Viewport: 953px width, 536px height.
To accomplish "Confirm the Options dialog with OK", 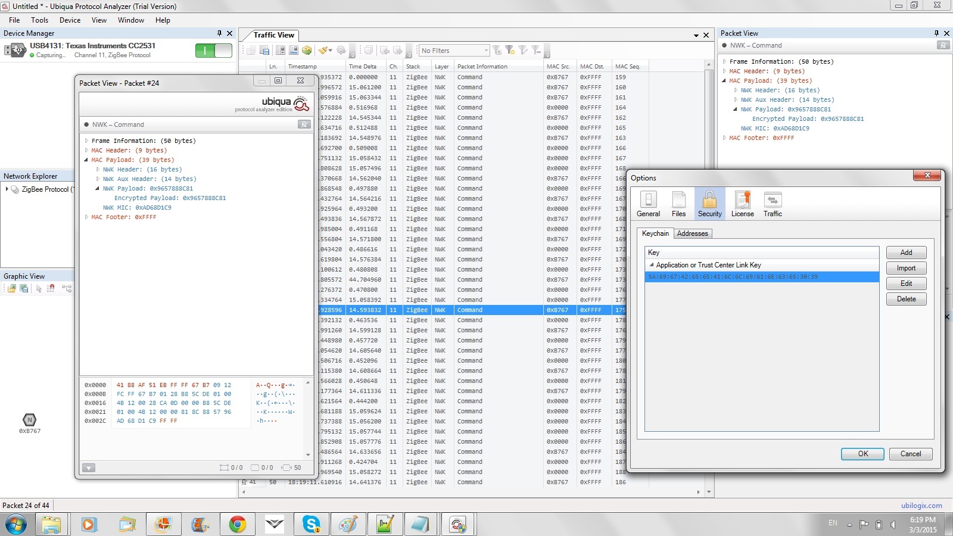I will click(862, 454).
